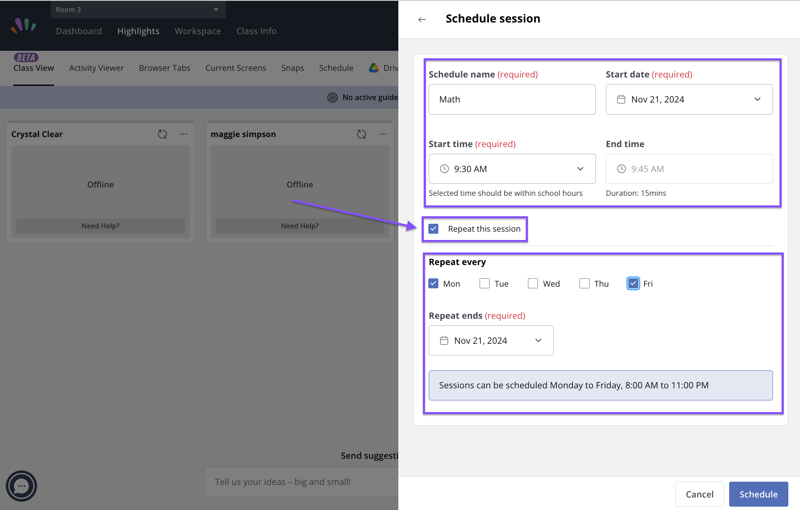
Task: Go back using the arrow beside Schedule session
Action: coord(422,20)
